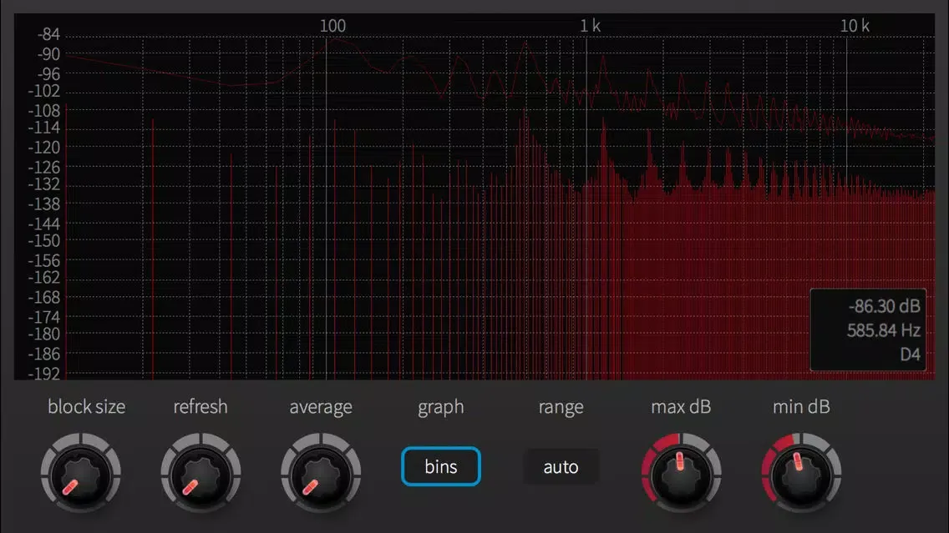Click the 10 k frequency axis label
949x533 pixels.
tap(855, 26)
